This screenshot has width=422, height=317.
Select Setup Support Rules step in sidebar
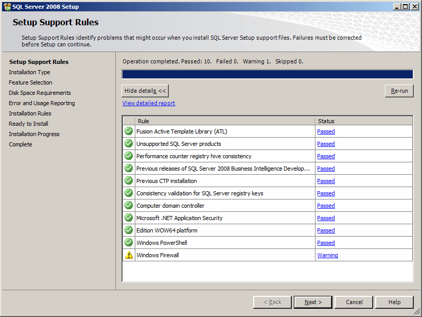[39, 62]
